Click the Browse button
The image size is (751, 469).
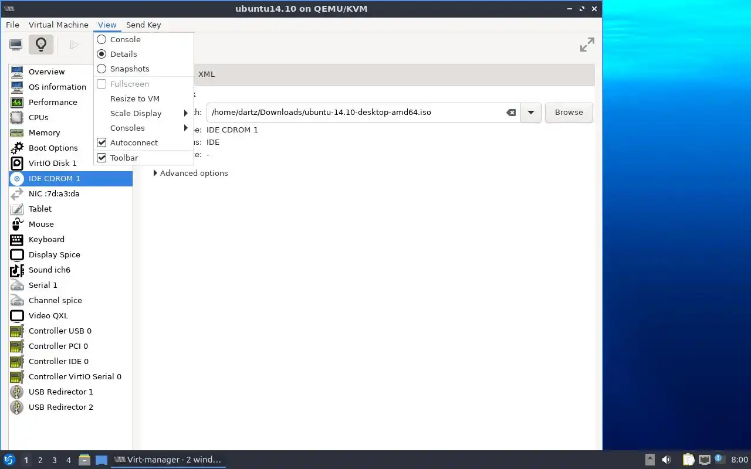tap(569, 113)
